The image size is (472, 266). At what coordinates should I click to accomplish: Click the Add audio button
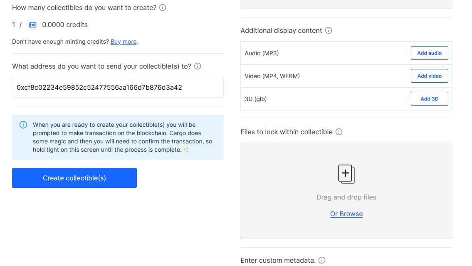(429, 53)
